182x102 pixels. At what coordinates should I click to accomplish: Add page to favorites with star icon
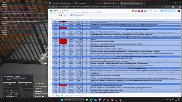162,7
